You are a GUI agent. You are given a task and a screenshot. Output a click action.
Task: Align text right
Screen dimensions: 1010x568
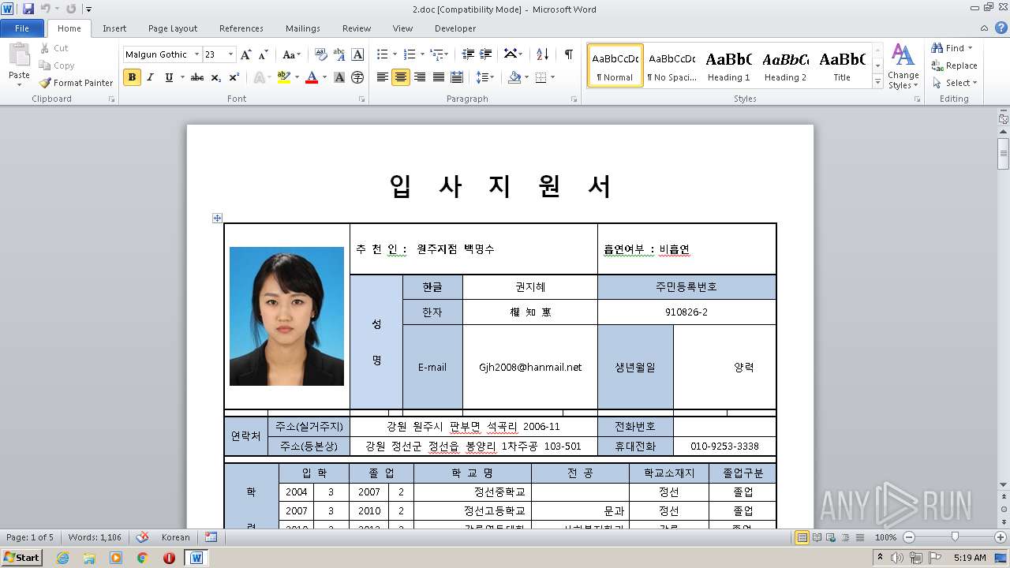pyautogui.click(x=420, y=77)
